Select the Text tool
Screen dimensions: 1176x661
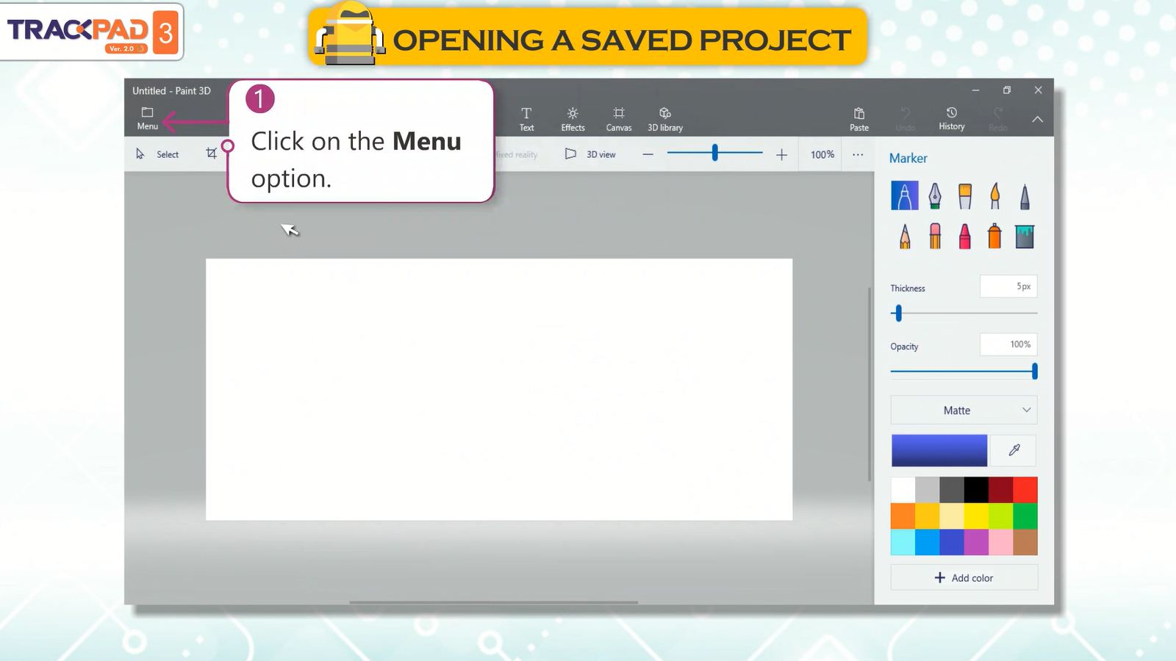tap(526, 118)
